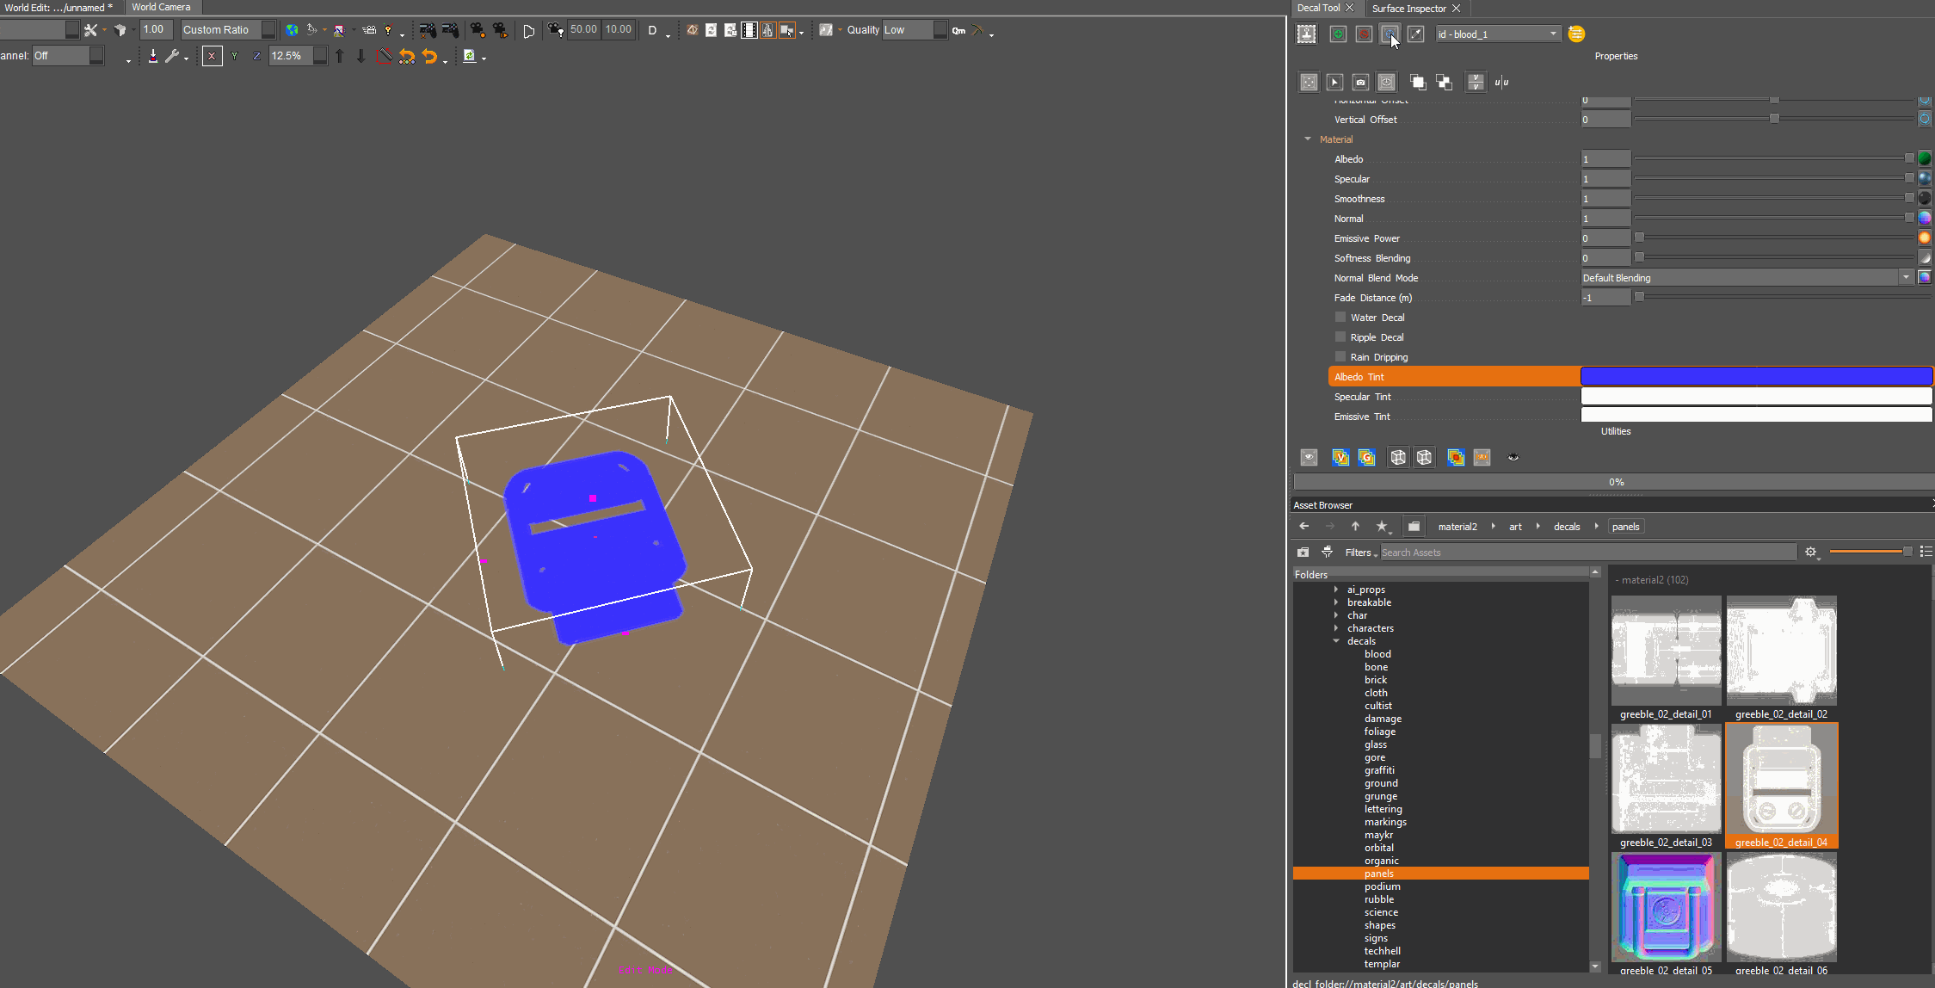Toggle the black eye icon in Utilities
Screen dimensions: 1935x988
1513,457
